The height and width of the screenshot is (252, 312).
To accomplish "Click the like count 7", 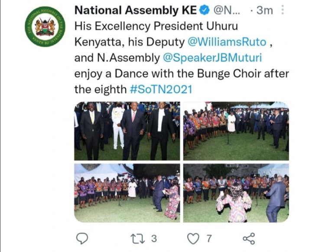I will [x=209, y=239].
